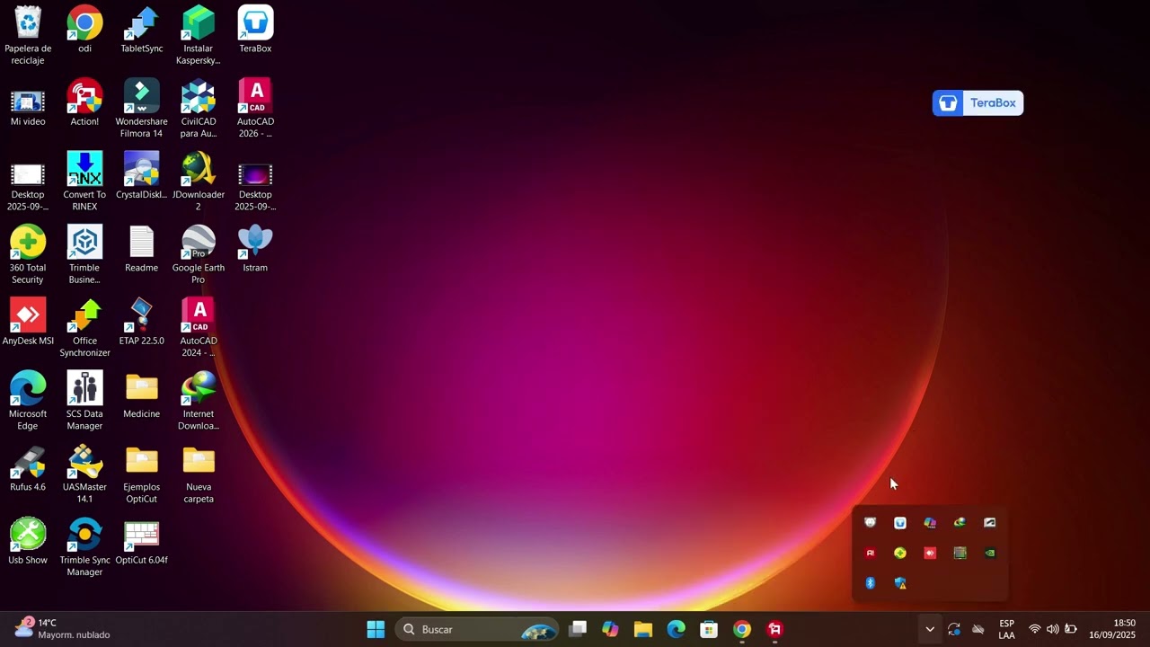Select the AnyDesk MSI icon
Image resolution: width=1150 pixels, height=647 pixels.
[x=28, y=322]
